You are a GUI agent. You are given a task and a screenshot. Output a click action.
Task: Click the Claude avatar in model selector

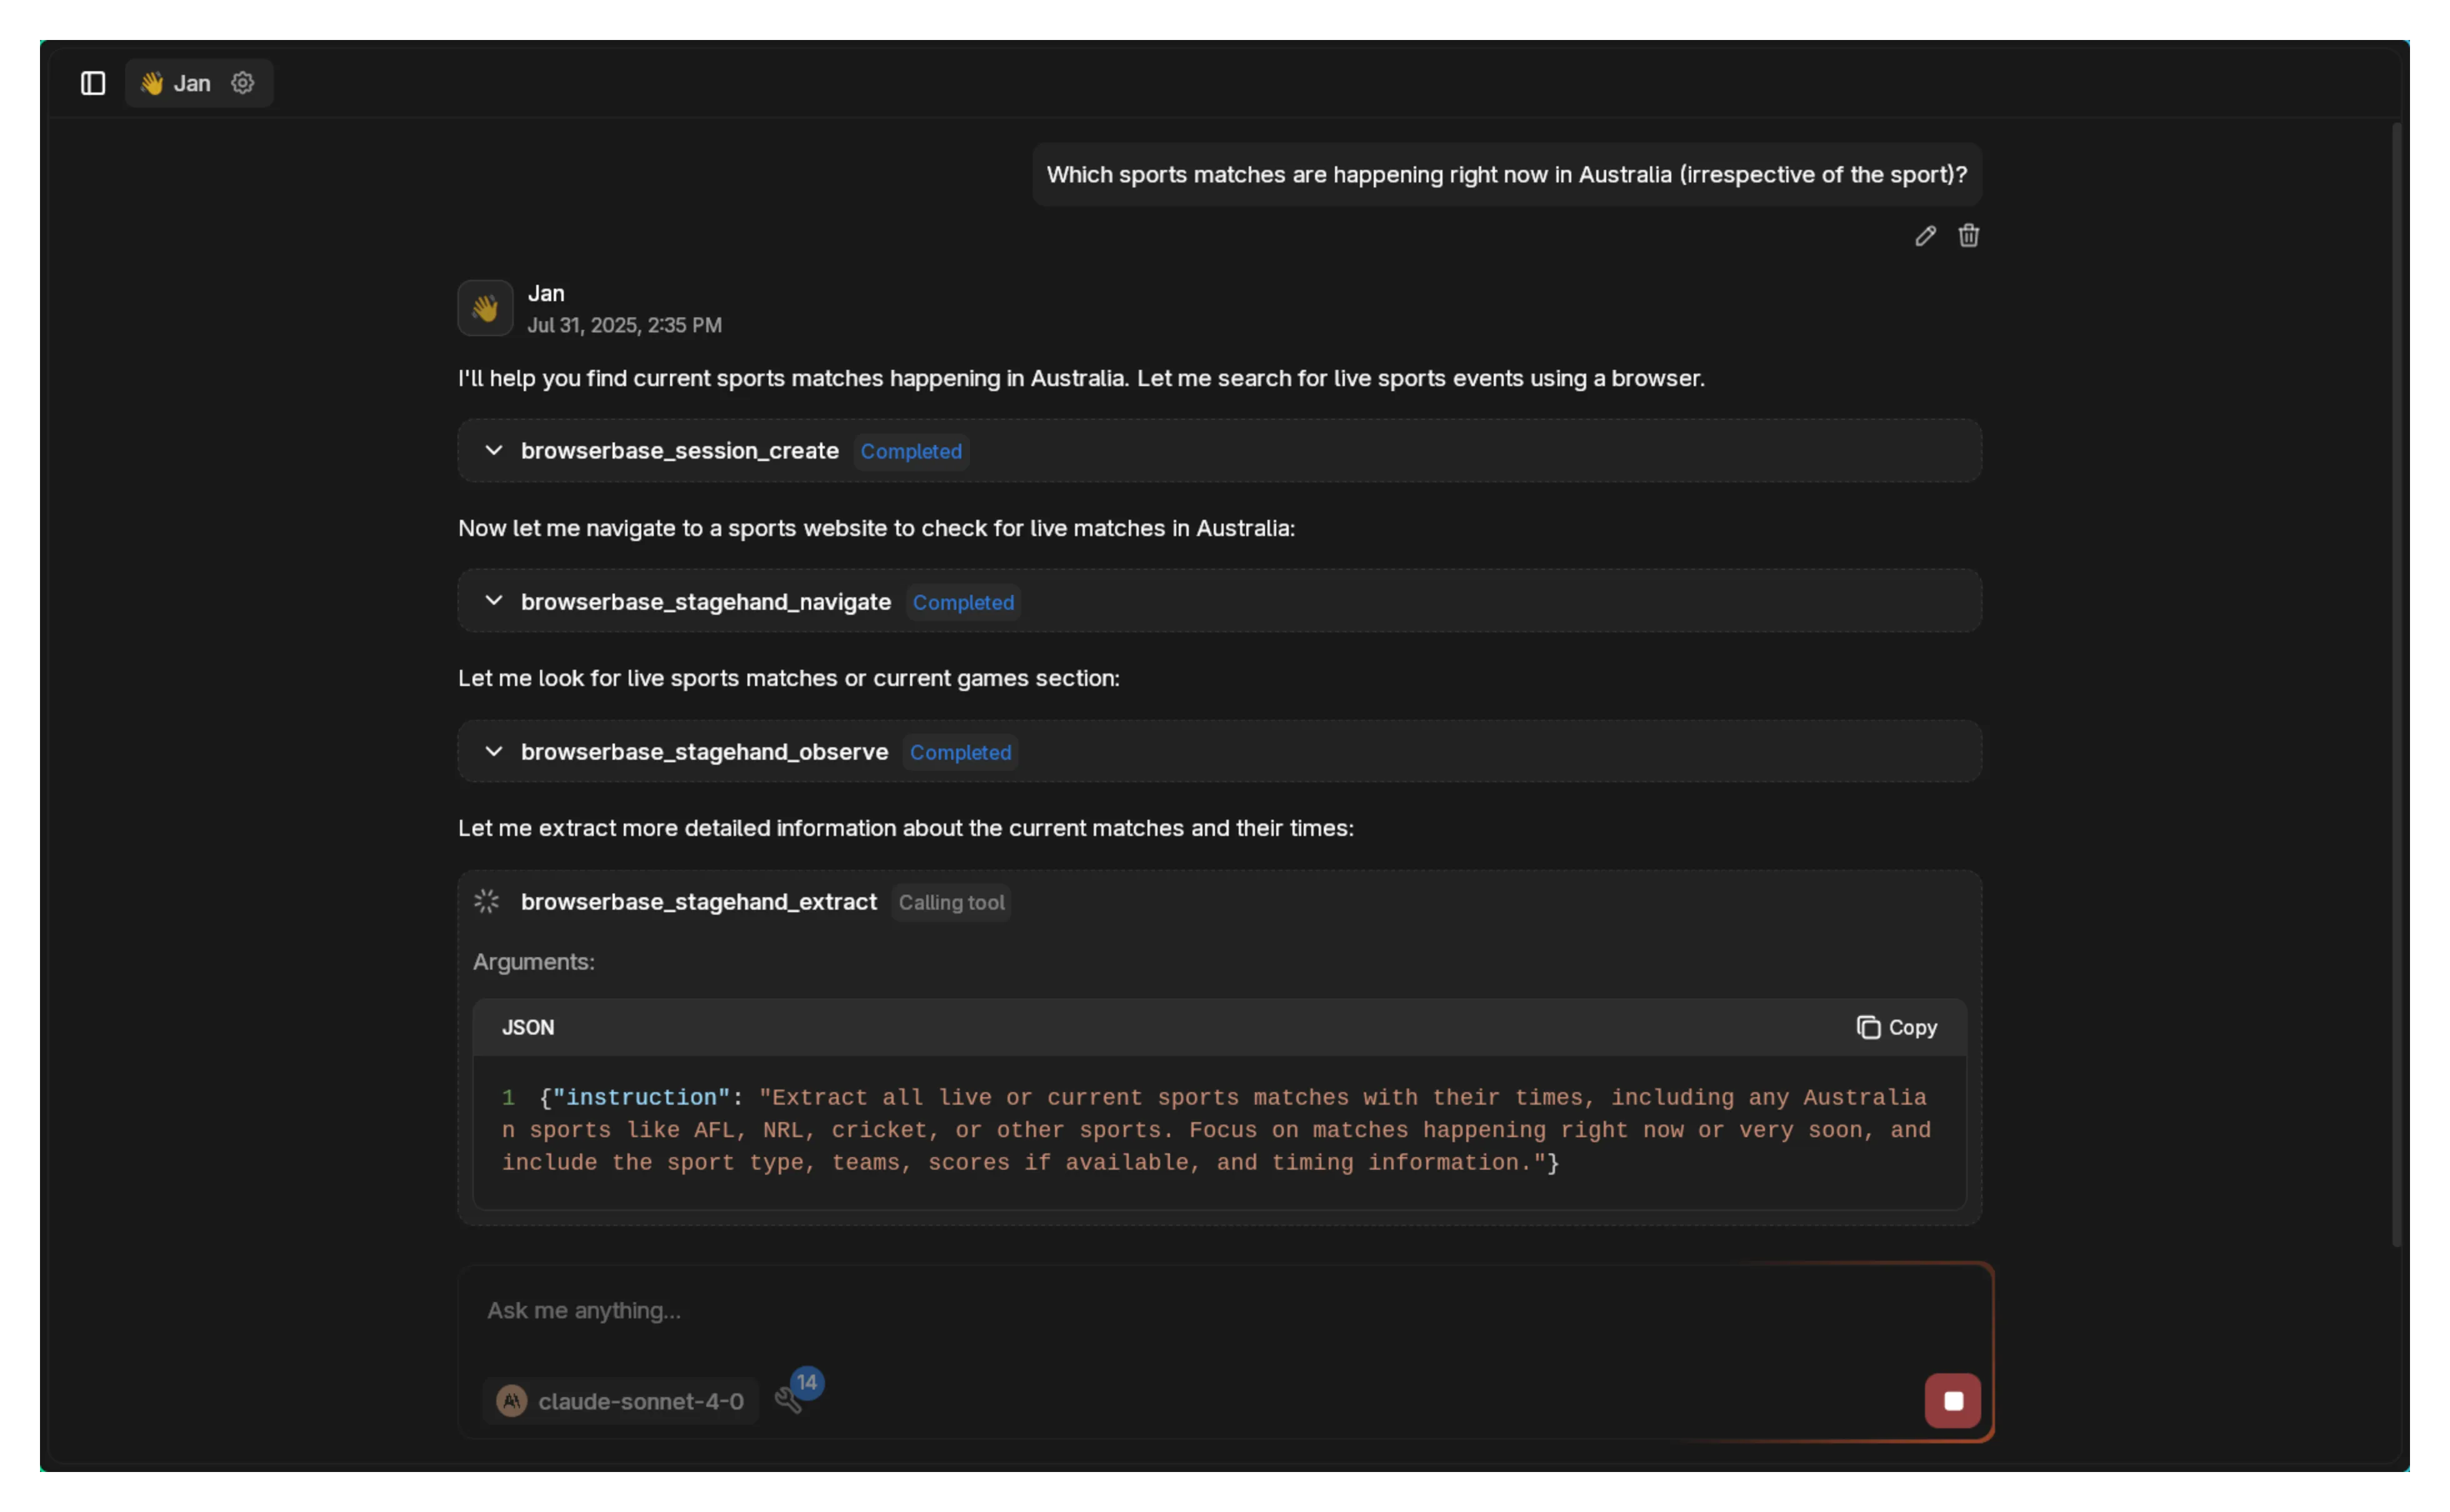[x=512, y=1400]
